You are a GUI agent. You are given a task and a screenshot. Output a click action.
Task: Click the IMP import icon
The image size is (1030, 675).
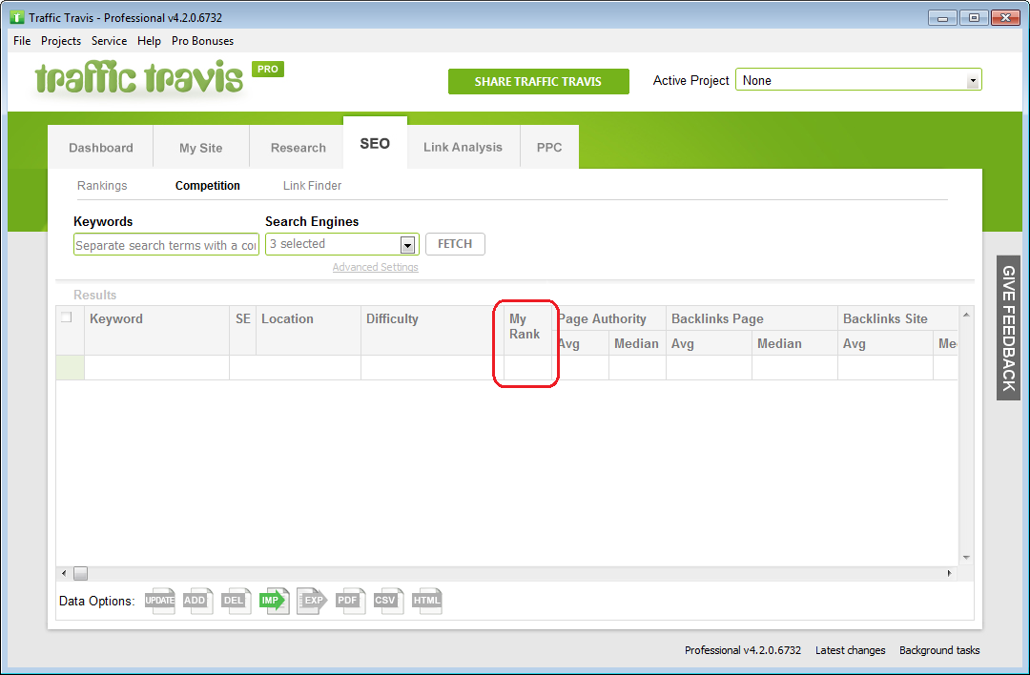click(275, 600)
